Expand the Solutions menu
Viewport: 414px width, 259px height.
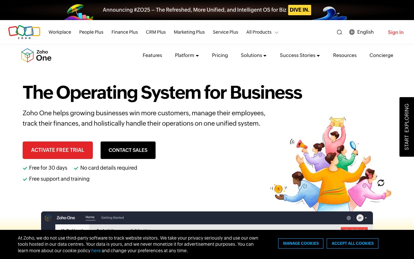coord(254,55)
